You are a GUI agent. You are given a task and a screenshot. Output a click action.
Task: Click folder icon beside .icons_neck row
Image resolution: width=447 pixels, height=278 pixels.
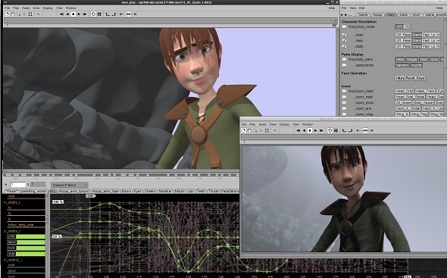[345, 97]
